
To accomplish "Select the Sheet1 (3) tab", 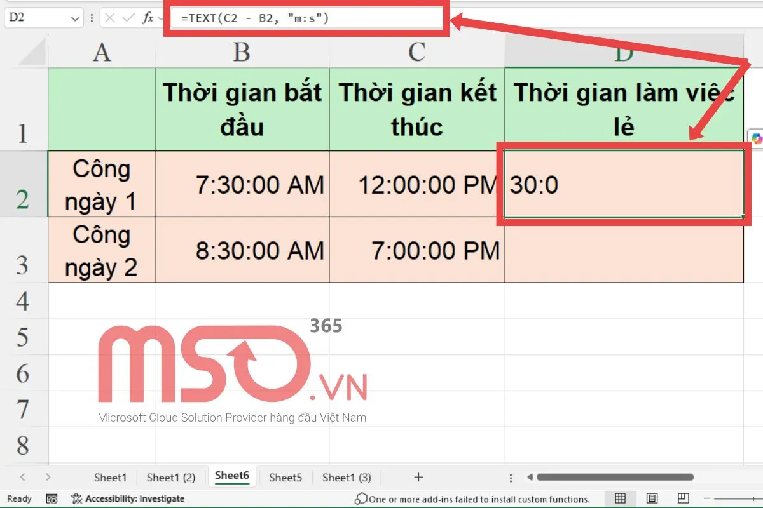I will (x=347, y=477).
